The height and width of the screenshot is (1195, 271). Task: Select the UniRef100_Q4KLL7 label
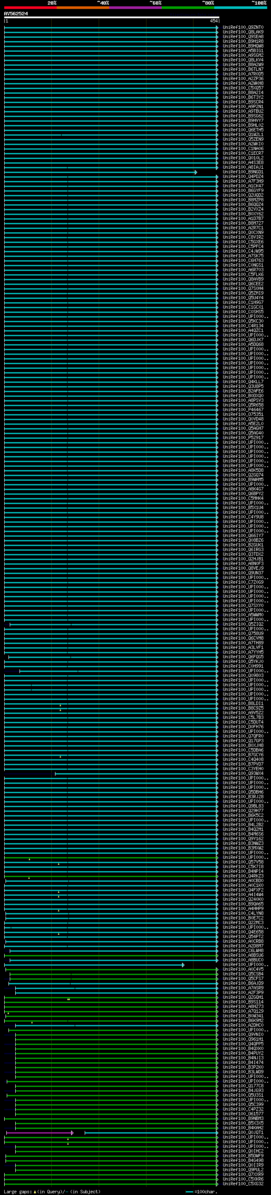point(243,382)
